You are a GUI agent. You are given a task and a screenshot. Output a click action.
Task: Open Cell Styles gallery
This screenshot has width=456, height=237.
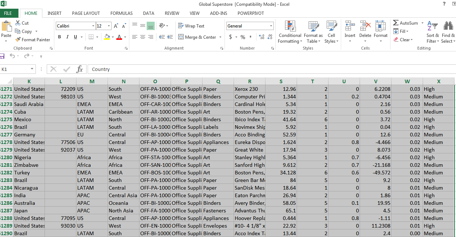[331, 32]
